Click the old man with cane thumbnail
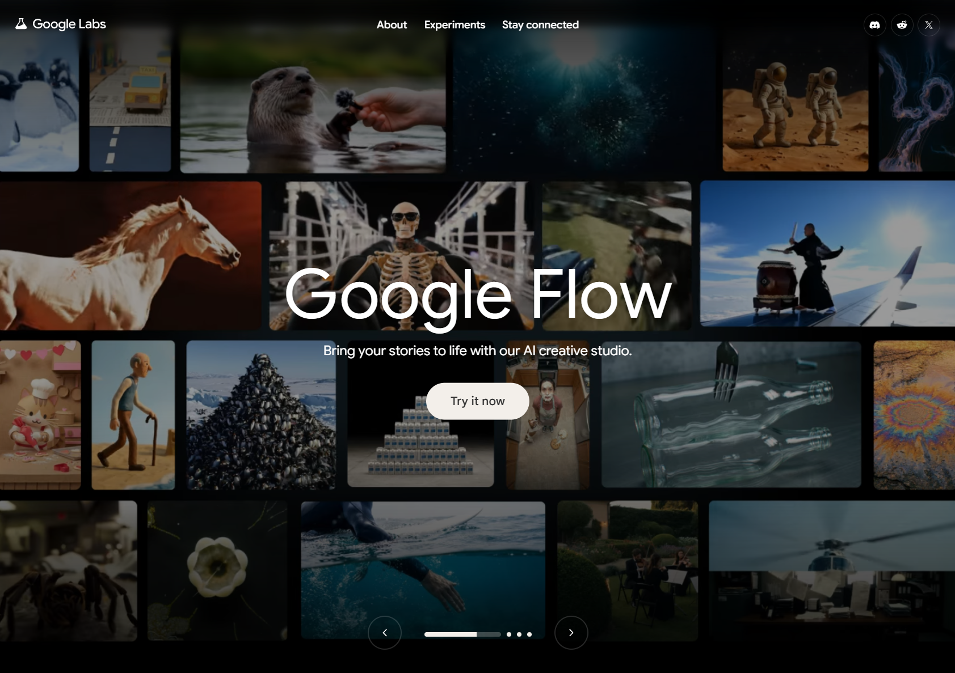The height and width of the screenshot is (673, 955). tap(133, 415)
